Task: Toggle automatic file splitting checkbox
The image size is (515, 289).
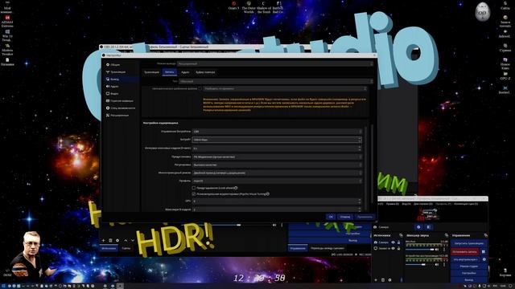Action: pyautogui.click(x=200, y=88)
